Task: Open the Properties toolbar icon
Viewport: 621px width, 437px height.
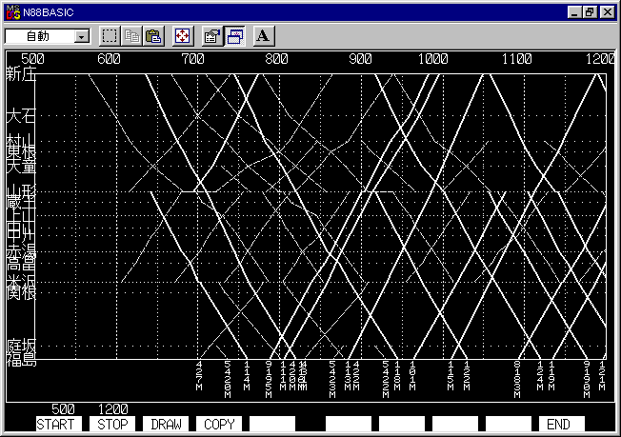Action: coord(213,36)
